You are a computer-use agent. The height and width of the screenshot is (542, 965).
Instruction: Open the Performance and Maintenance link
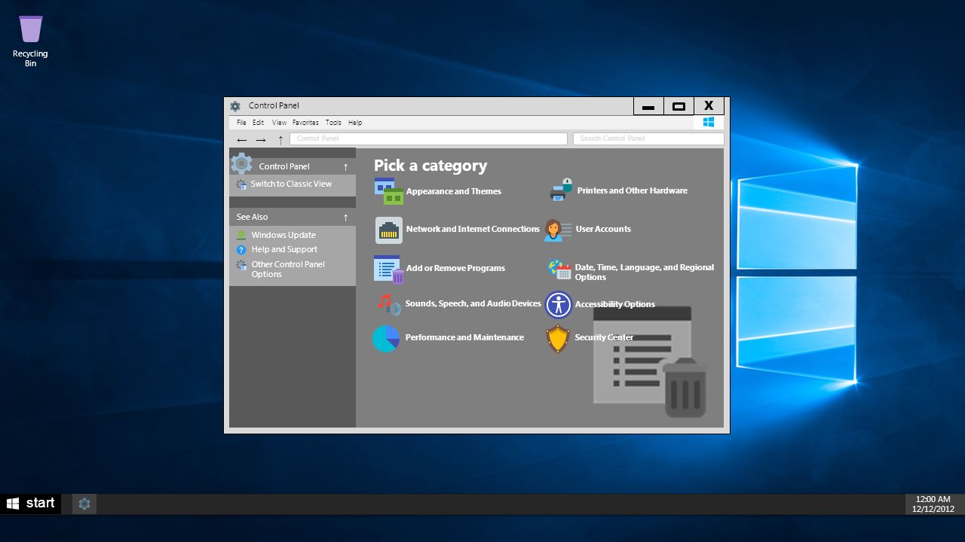tap(464, 337)
